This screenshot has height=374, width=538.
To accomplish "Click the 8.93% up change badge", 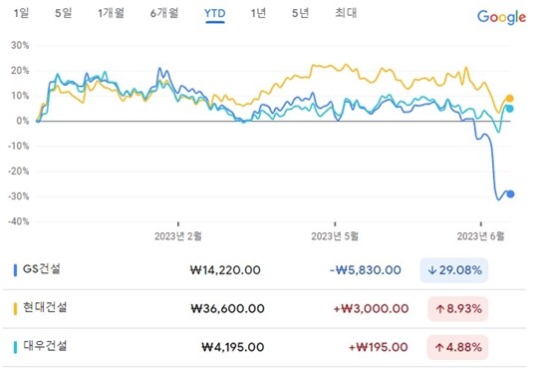I will coord(458,309).
